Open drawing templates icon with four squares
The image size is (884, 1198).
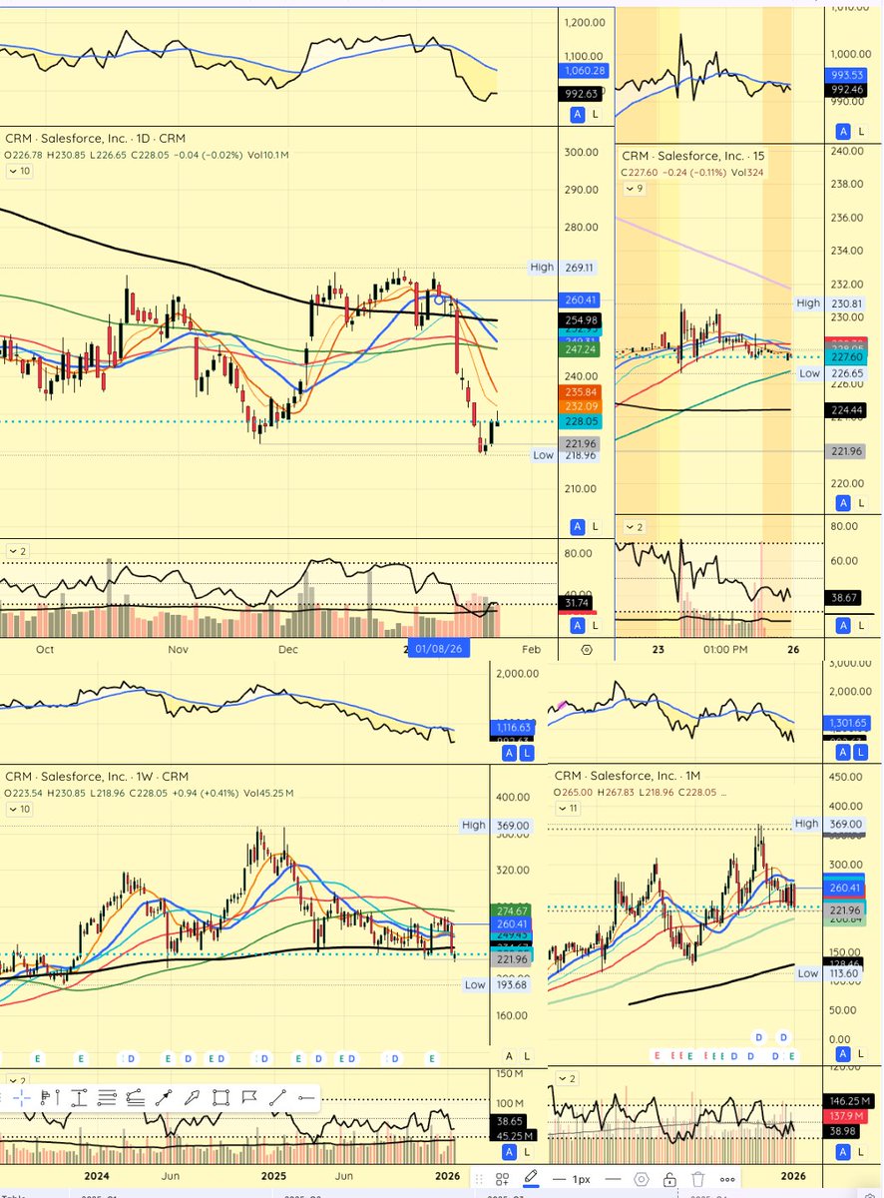pyautogui.click(x=503, y=1179)
